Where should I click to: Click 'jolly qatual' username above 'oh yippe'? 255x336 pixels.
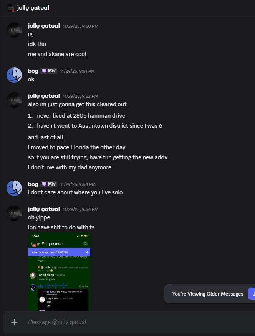(44, 209)
